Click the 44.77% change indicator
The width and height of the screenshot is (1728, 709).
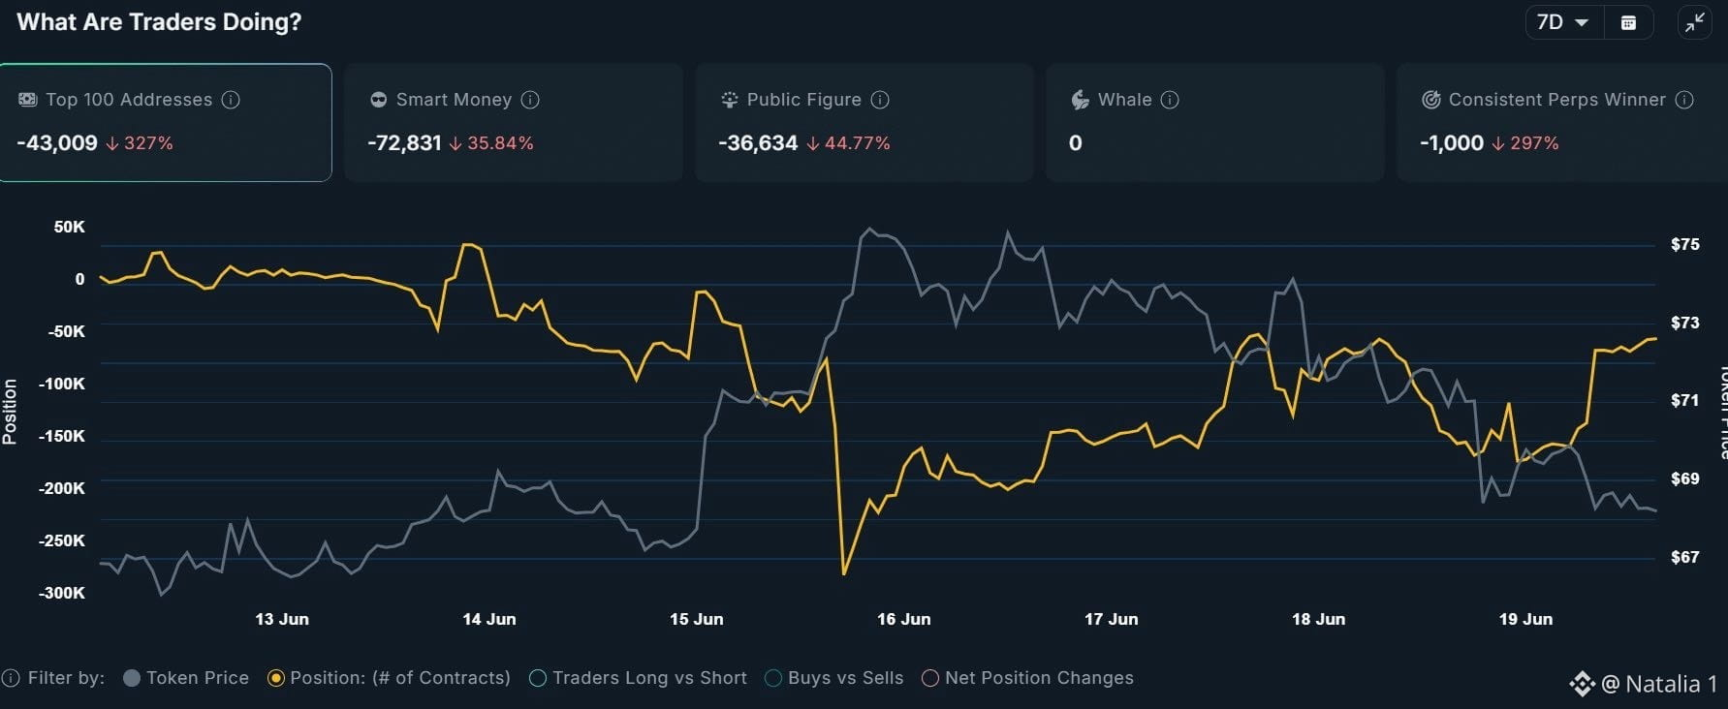point(848,143)
